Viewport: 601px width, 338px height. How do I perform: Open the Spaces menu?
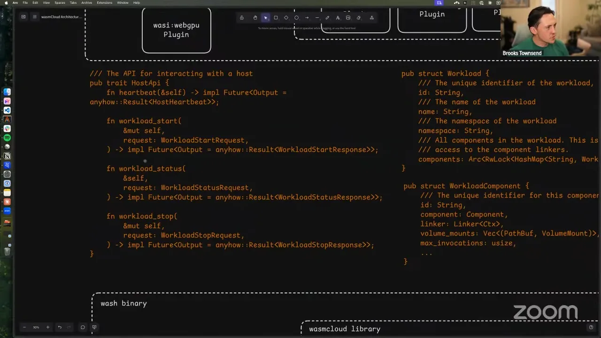(60, 3)
